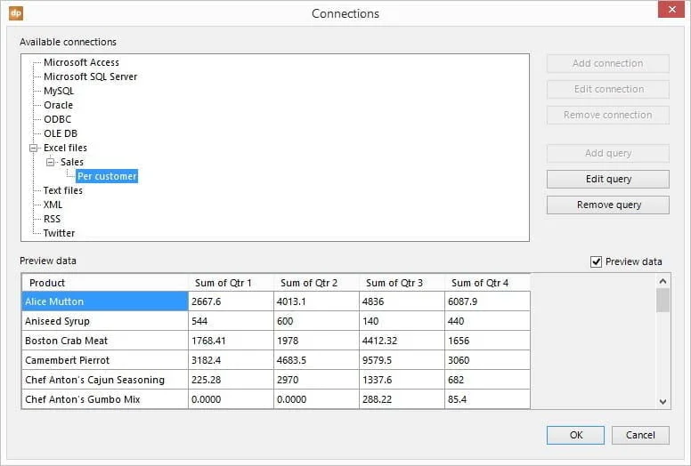Viewport: 691px width, 466px height.
Task: Click preview scrollbar down arrow
Action: click(663, 402)
